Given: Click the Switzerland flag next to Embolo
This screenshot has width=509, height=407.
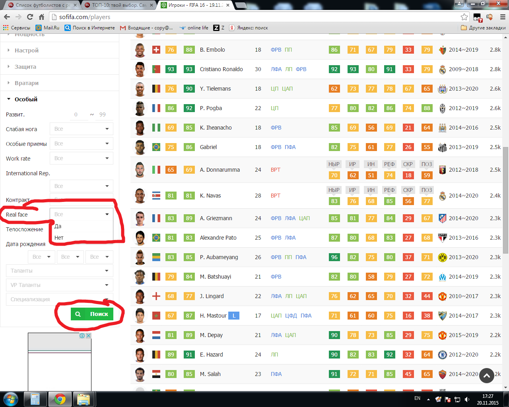Looking at the screenshot, I should [x=156, y=50].
